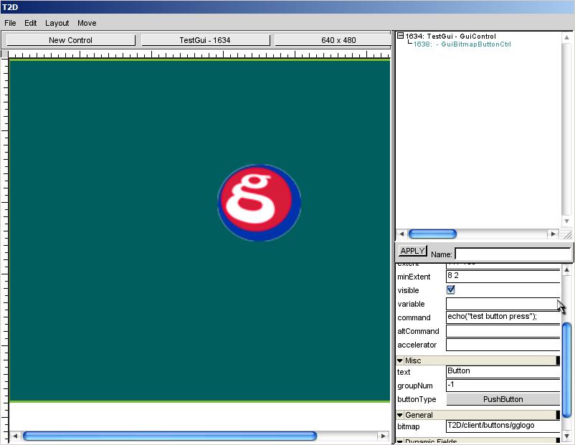This screenshot has width=575, height=445.
Task: Select the 1638 GuiBitmapButtonCtrl tree item
Action: pos(462,44)
